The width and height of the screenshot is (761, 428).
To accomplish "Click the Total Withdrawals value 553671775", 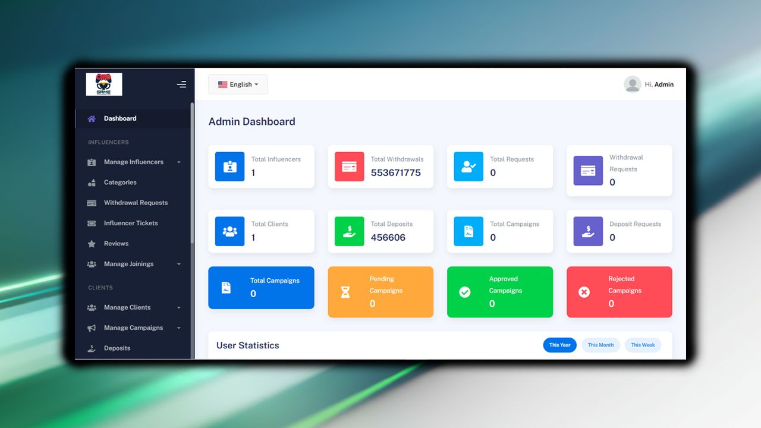I will point(396,173).
